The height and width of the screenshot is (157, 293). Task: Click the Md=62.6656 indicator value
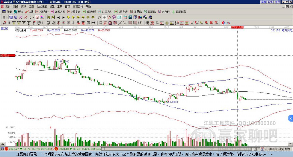tap(71, 30)
